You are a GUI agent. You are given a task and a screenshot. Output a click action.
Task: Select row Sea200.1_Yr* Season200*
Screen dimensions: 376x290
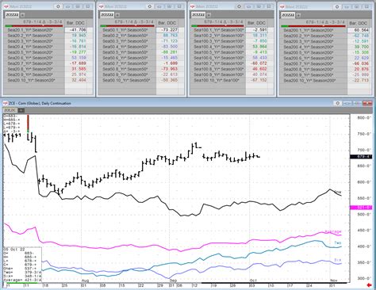point(314,30)
